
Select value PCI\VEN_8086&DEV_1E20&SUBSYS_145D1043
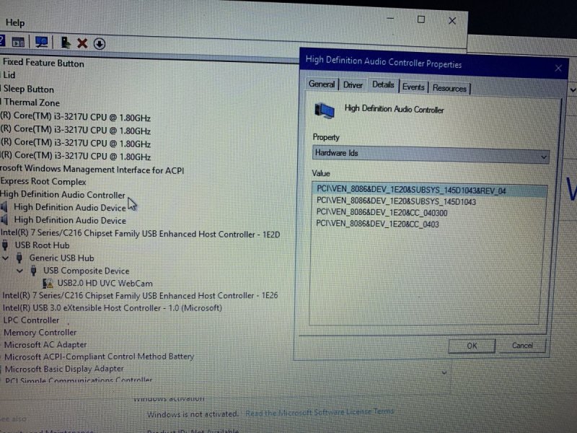(x=396, y=201)
